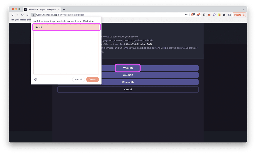
Task: Open the Brave Shields panel
Action: [x=193, y=15]
